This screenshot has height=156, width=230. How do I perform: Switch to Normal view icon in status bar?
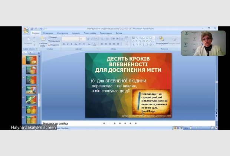tap(175, 128)
